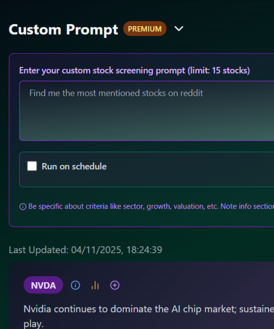The width and height of the screenshot is (274, 329).
Task: Click the word 'play.' in NVDA summary
Action: tap(34, 324)
